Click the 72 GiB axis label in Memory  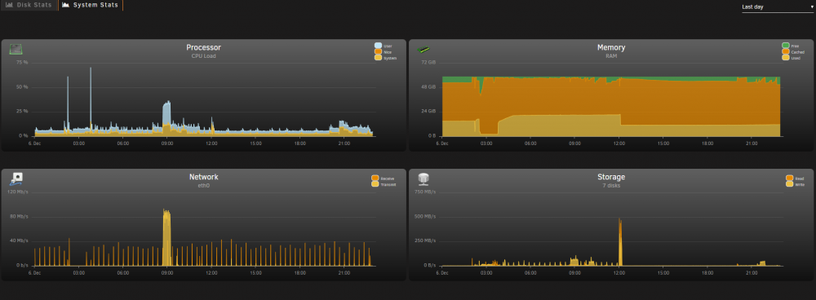click(x=428, y=63)
